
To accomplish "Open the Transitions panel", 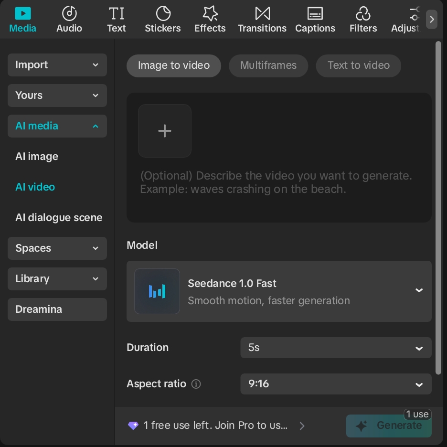I will [262, 13].
